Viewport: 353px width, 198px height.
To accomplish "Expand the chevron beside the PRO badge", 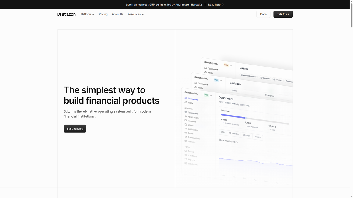I will [211, 96].
